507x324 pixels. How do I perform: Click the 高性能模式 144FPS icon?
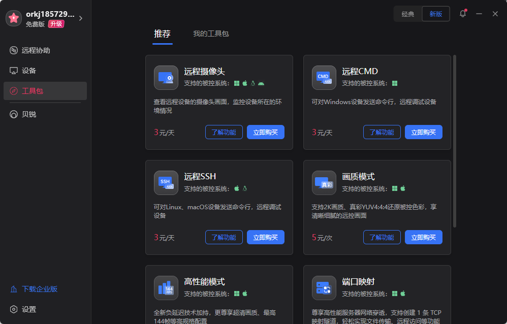166,287
